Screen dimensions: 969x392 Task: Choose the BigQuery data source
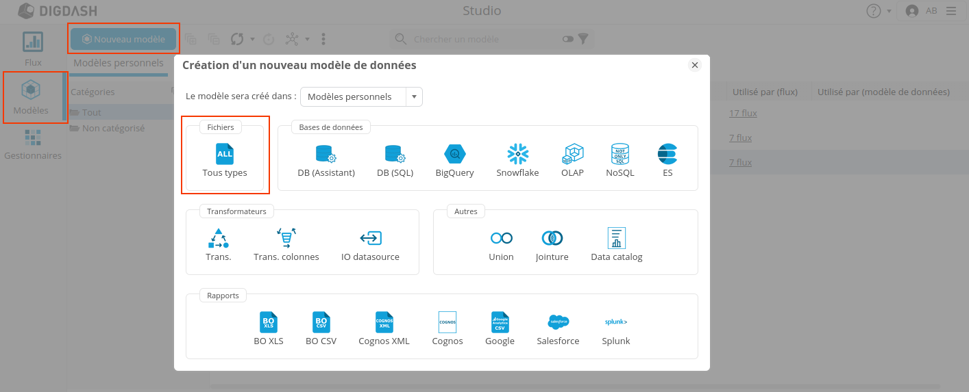coord(454,160)
